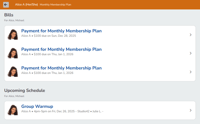Open the Group Warmup schedule entry

point(37,106)
